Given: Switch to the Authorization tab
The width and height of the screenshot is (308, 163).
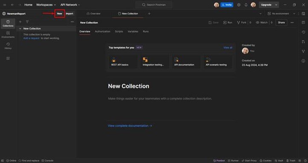Looking at the screenshot, I should click(x=103, y=31).
